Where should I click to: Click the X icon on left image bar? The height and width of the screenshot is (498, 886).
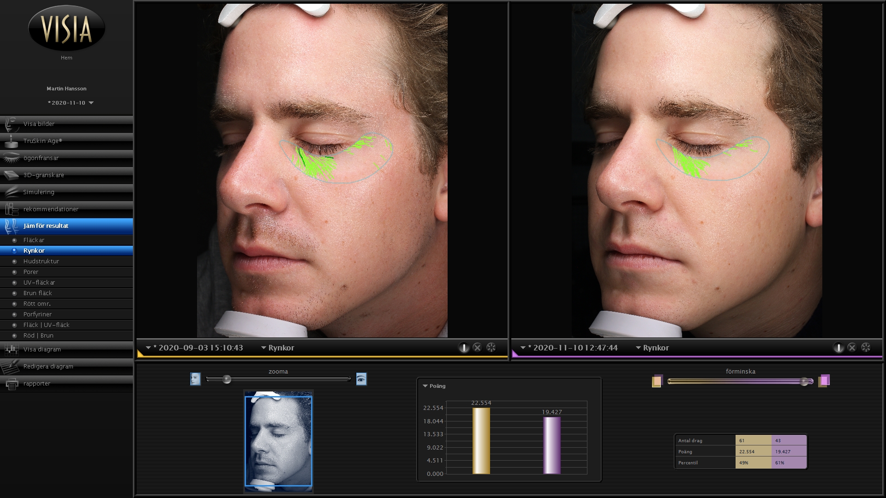(x=477, y=348)
